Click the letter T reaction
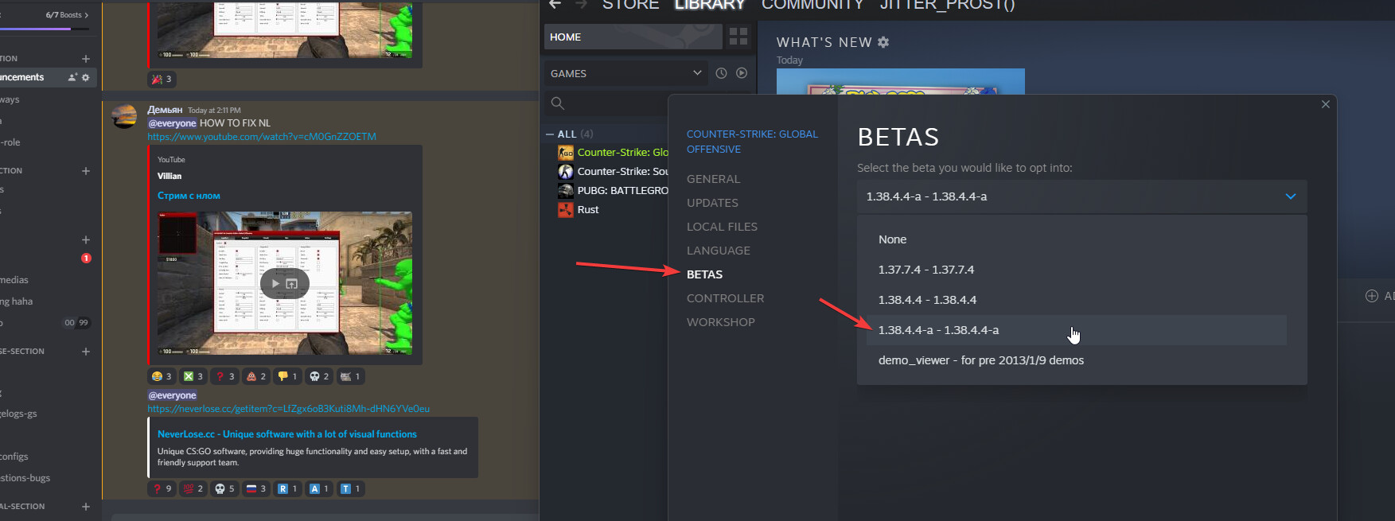Screen dimensions: 1395x521 350,488
